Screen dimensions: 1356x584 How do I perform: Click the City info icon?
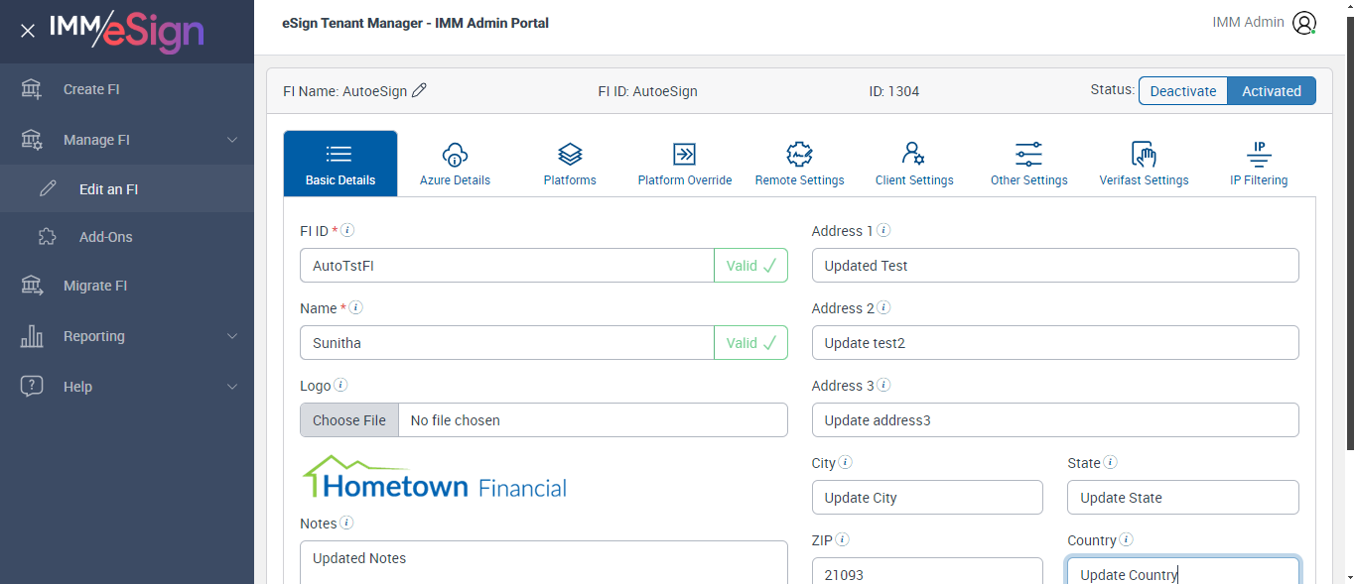click(x=846, y=462)
